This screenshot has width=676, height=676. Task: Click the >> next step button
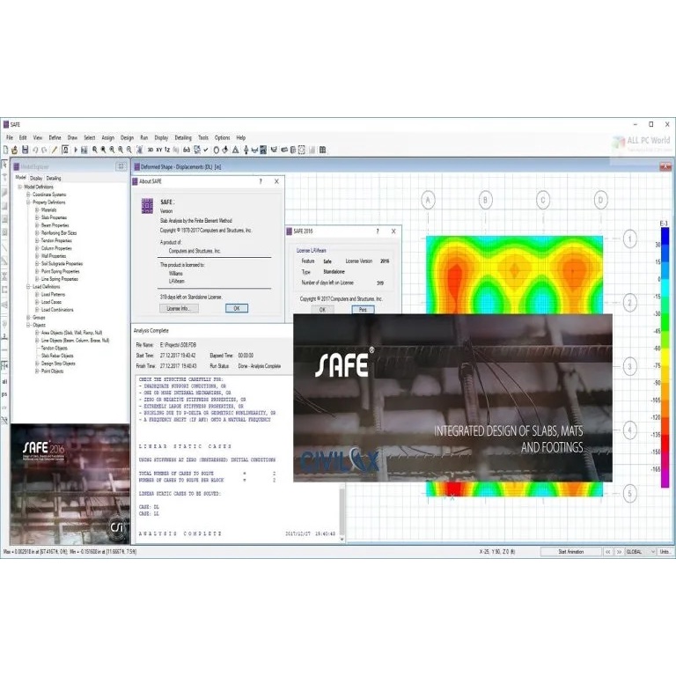[x=619, y=552]
